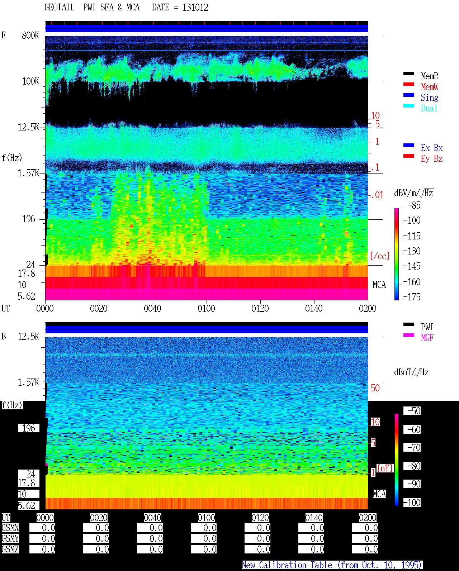Click the 0100 UT label under E spectrogram
459x571 pixels.
click(x=206, y=308)
